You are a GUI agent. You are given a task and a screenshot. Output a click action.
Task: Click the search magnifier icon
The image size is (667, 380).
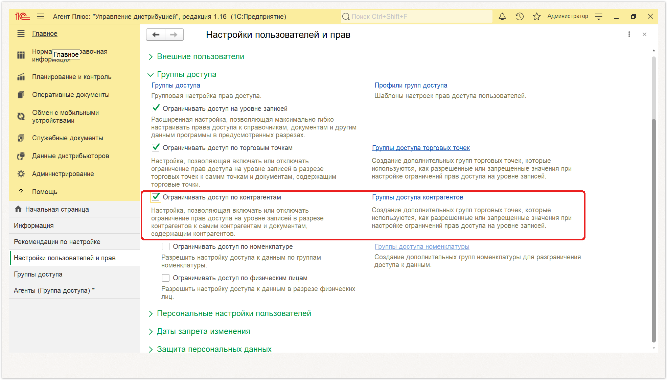346,16
